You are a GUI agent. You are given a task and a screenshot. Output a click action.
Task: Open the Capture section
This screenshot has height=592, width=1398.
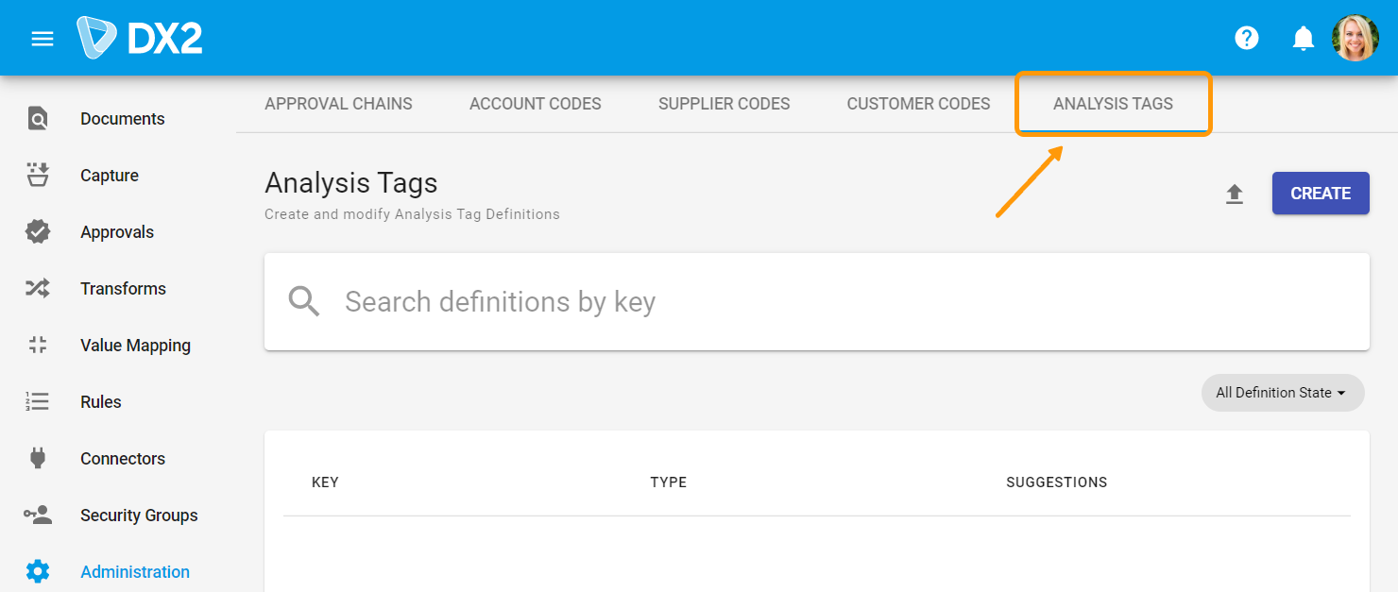coord(37,175)
